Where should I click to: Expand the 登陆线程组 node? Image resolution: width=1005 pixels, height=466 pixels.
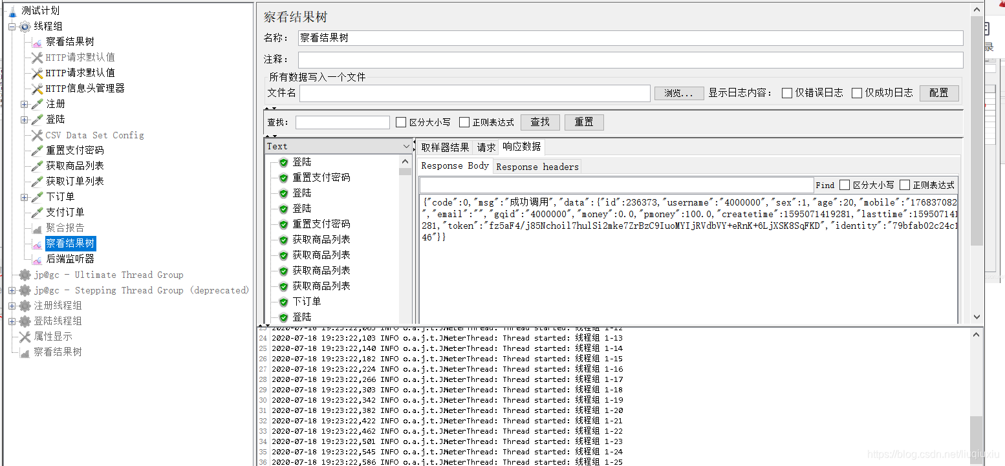point(12,321)
